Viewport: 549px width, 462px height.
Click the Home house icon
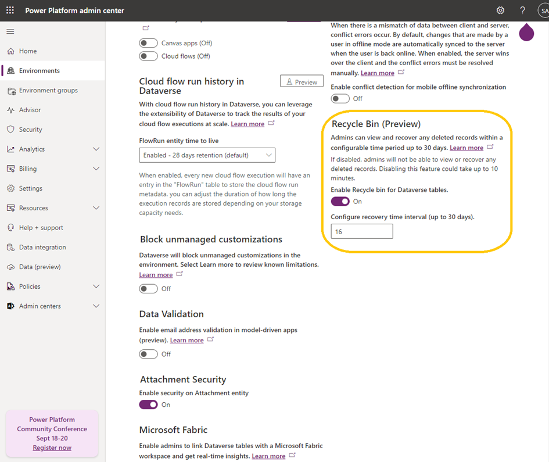[11, 51]
